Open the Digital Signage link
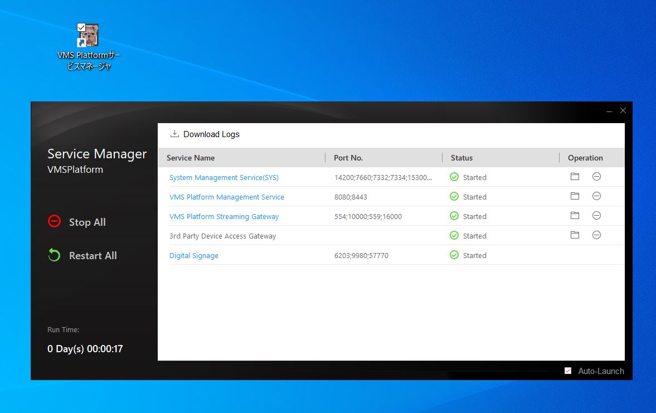Image resolution: width=656 pixels, height=413 pixels. point(194,256)
